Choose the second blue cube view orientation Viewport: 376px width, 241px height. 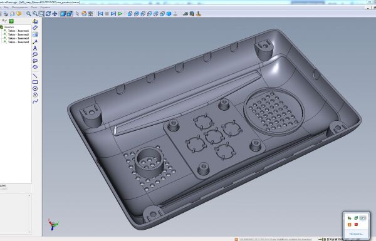tap(137, 14)
